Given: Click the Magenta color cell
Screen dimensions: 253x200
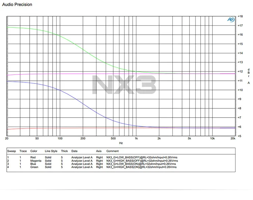Looking at the screenshot, I should (x=36, y=161).
